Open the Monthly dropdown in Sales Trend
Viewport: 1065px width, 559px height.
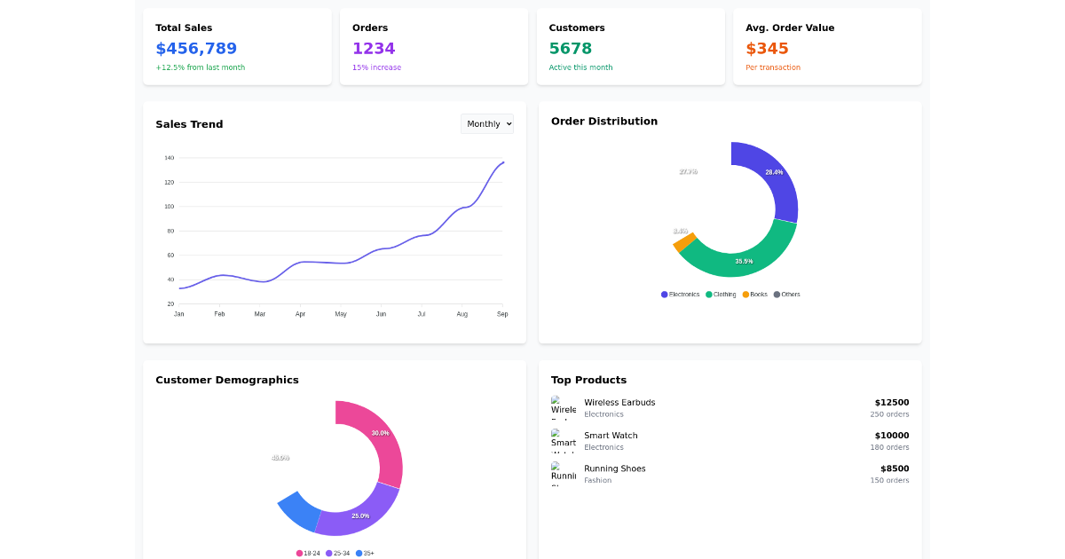486,123
